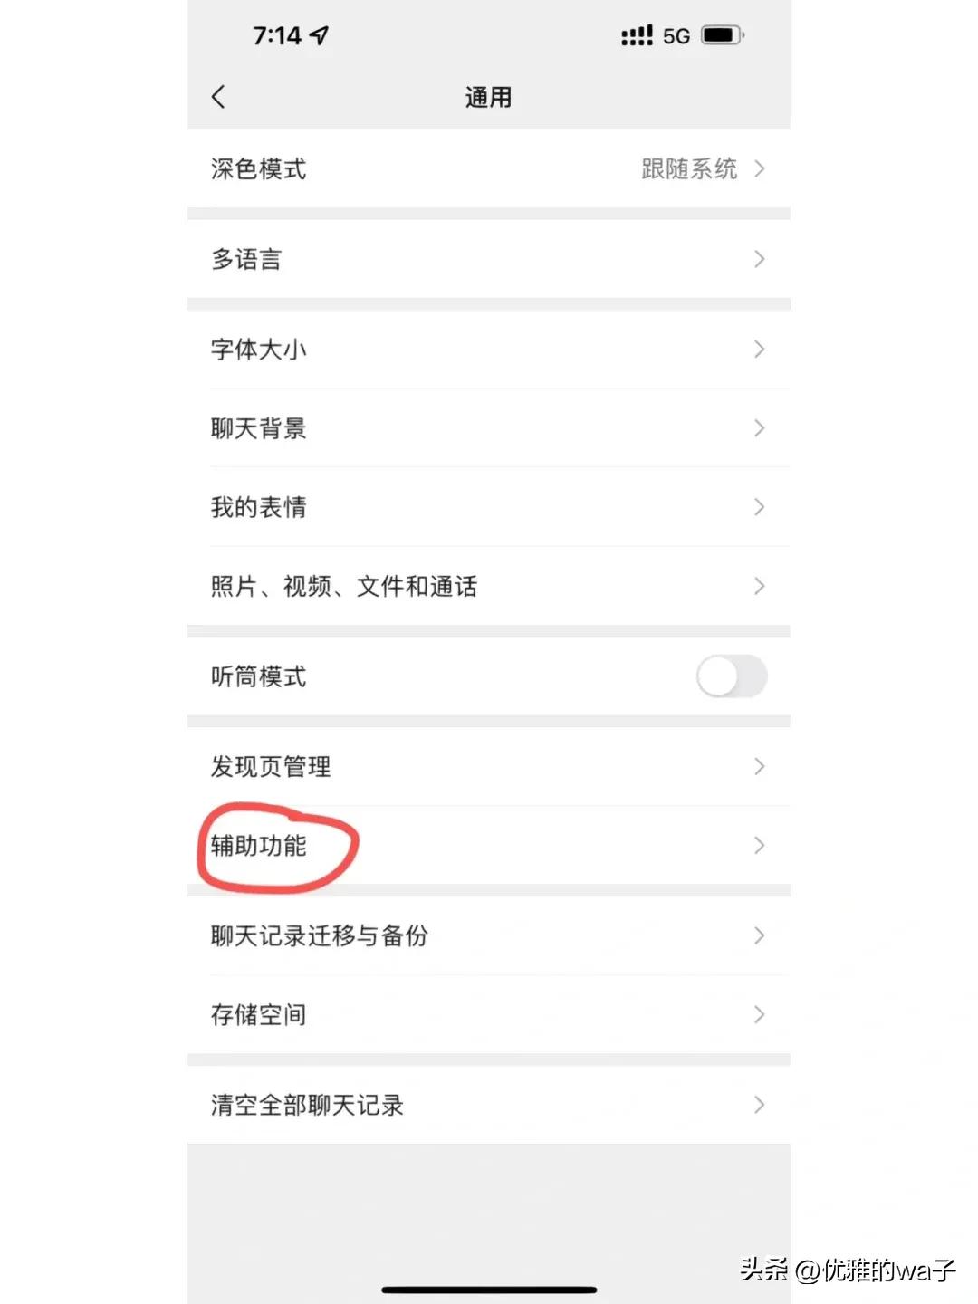Select 我的表情 from the list
The height and width of the screenshot is (1304, 978).
489,507
